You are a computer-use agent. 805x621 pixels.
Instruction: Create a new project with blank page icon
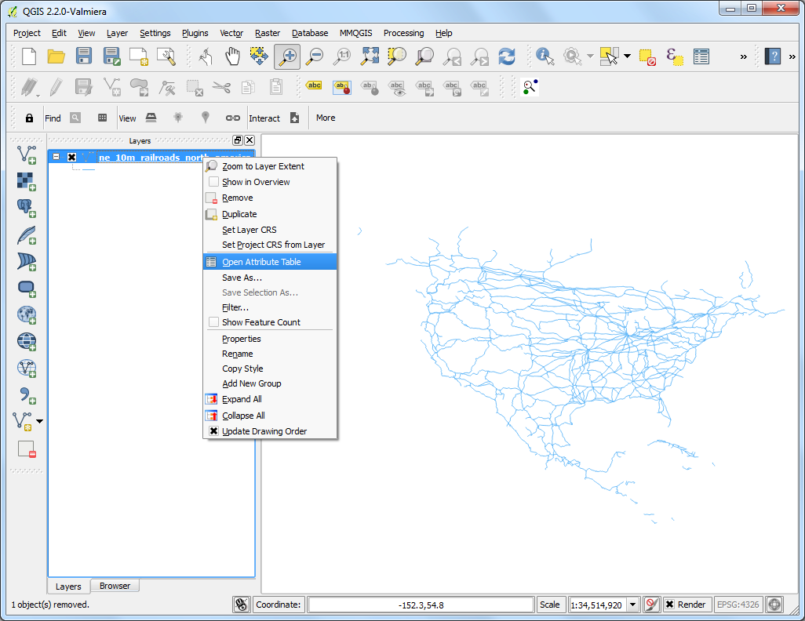(x=29, y=56)
